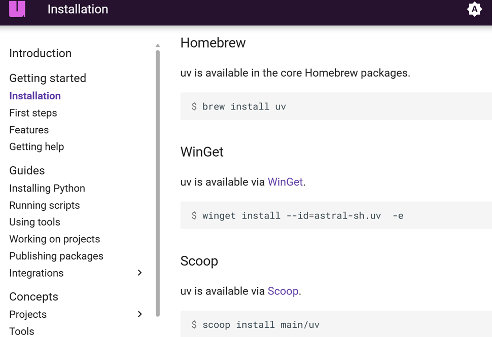The image size is (492, 337).
Task: Click the Guides section heading
Action: coord(27,171)
